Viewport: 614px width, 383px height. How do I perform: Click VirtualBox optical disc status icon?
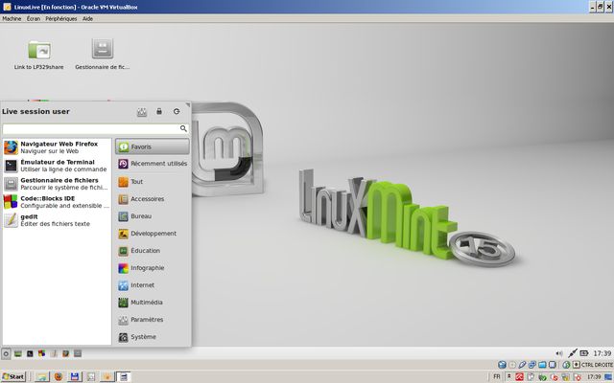click(x=512, y=365)
